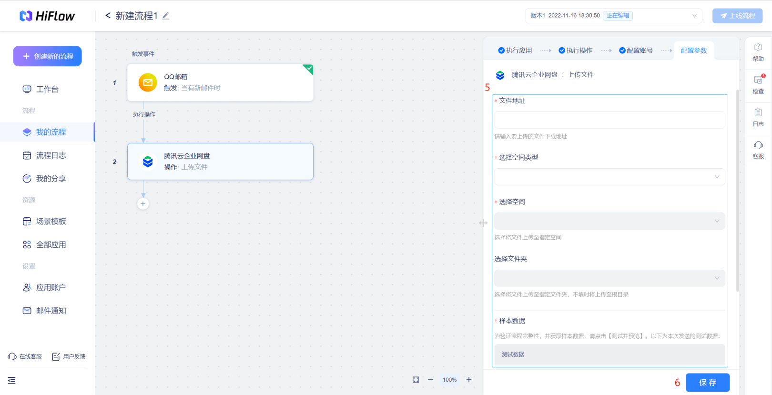Expand the 选择空间类型 dropdown
The width and height of the screenshot is (772, 395).
[609, 177]
